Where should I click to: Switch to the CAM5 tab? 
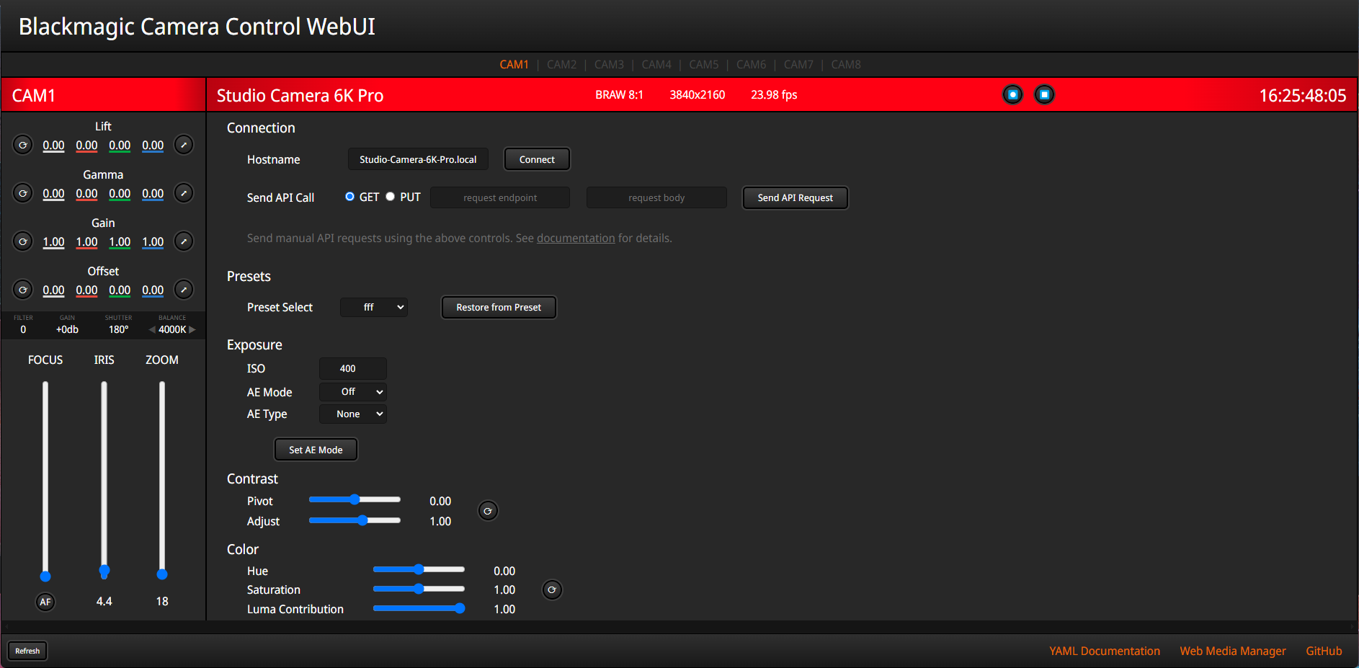[703, 65]
